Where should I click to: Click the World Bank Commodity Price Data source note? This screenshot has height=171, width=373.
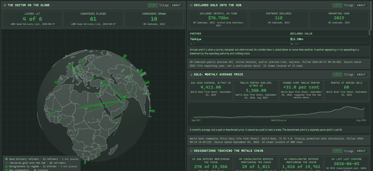tap(277, 140)
